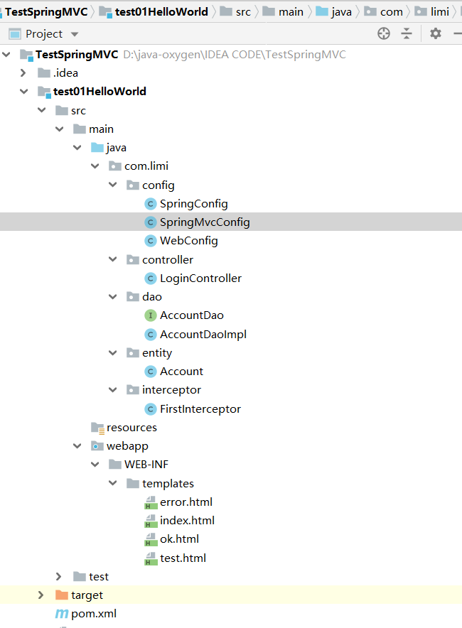The image size is (462, 628).
Task: Open Project panel settings gear
Action: point(435,33)
